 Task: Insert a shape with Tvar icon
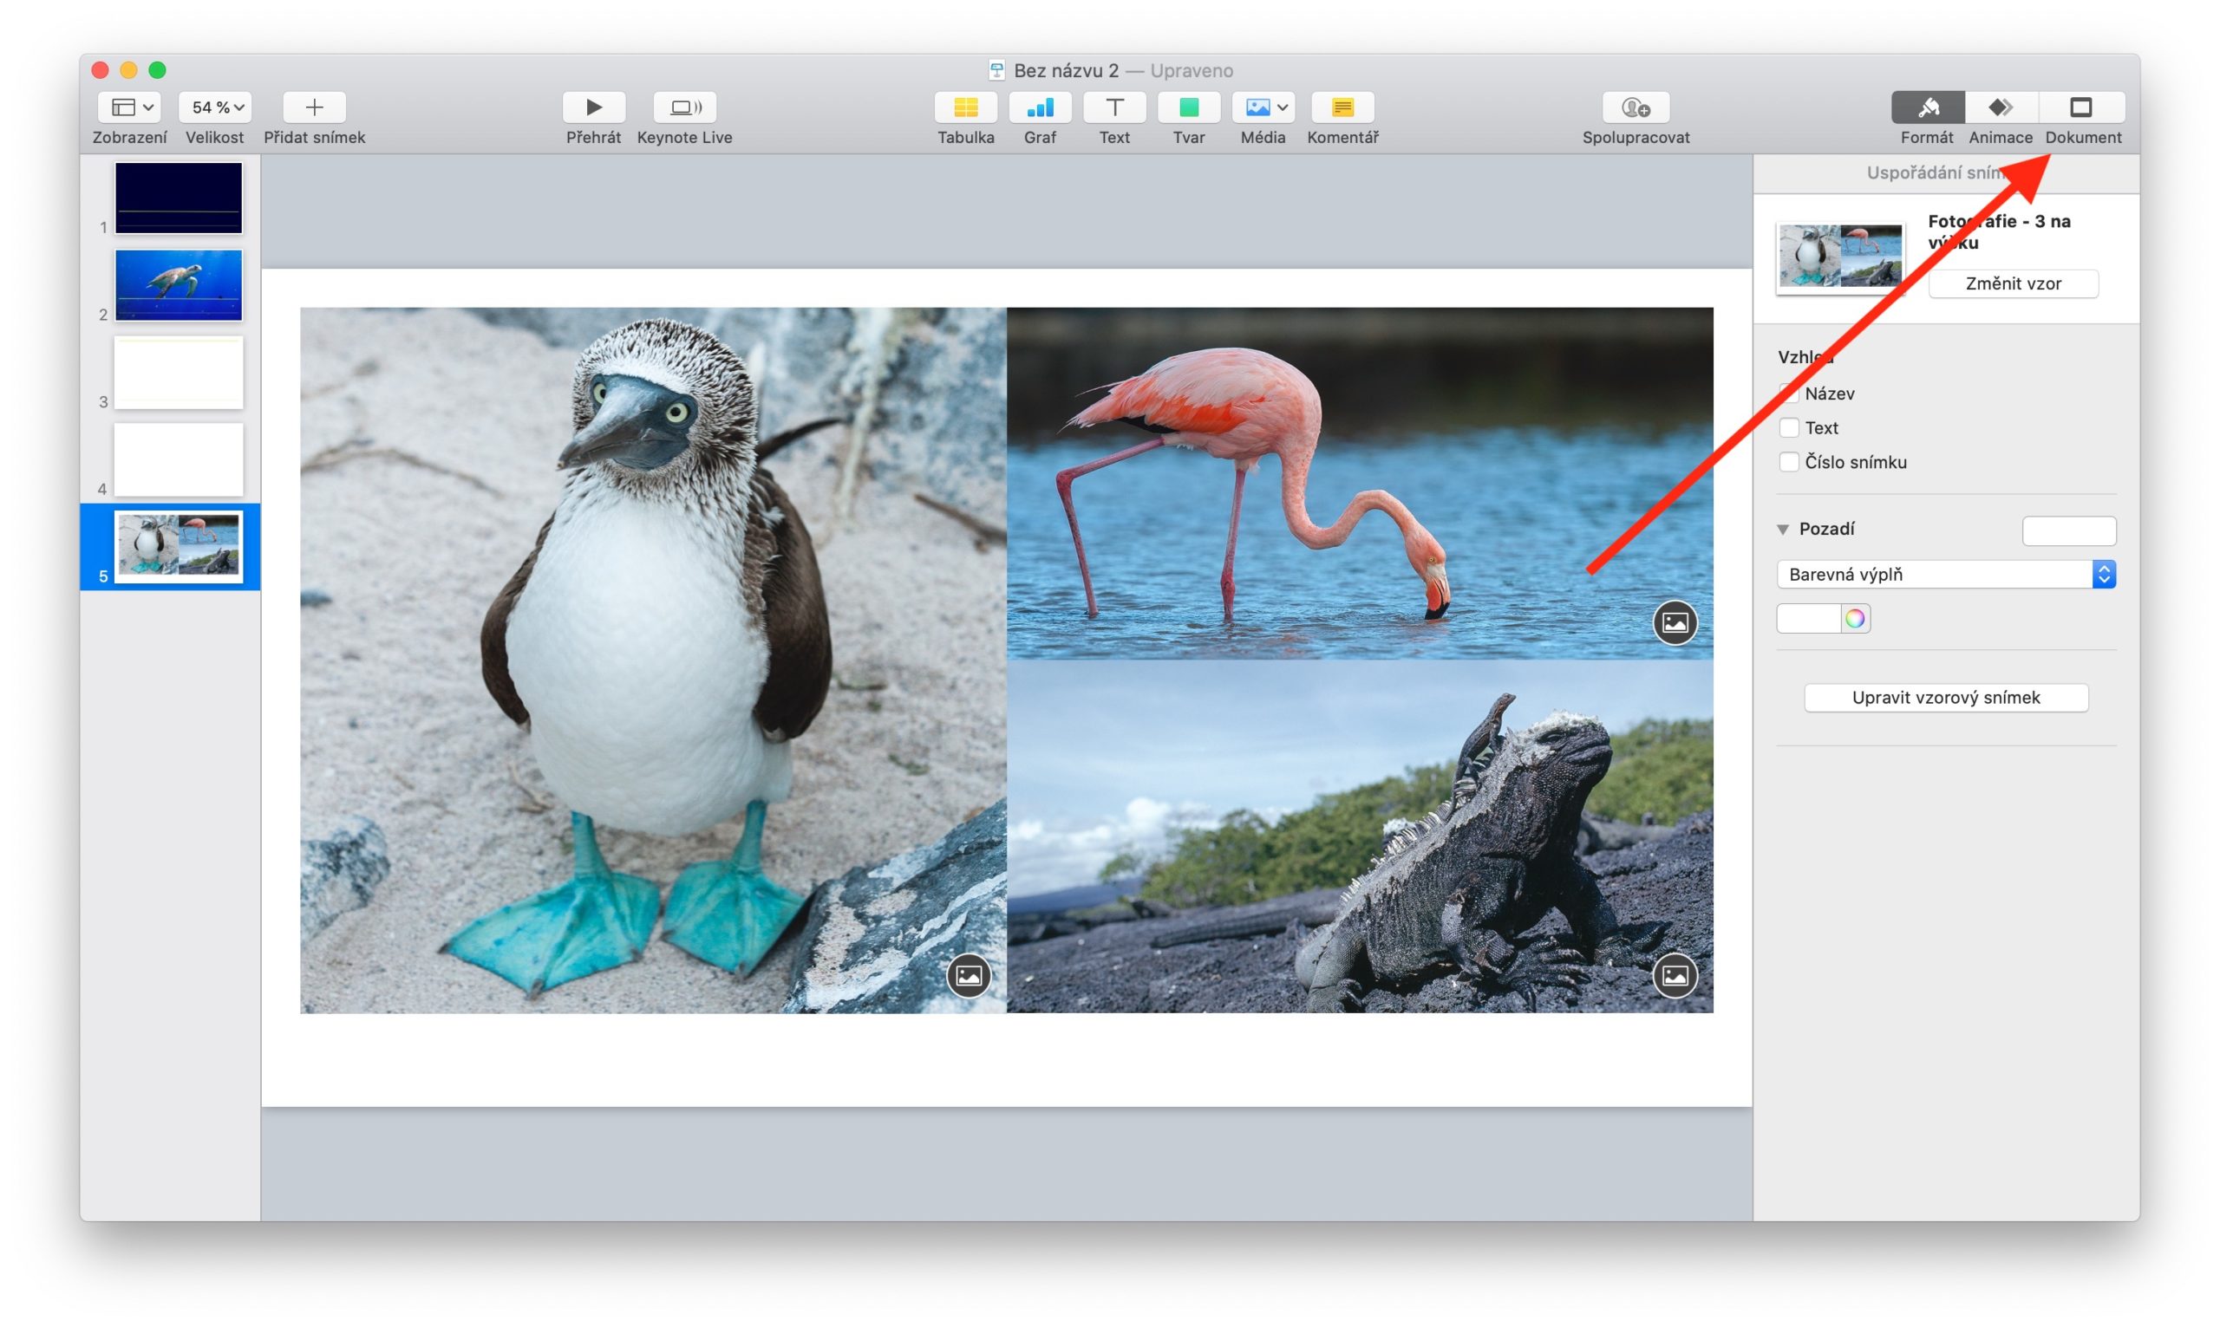[x=1188, y=107]
